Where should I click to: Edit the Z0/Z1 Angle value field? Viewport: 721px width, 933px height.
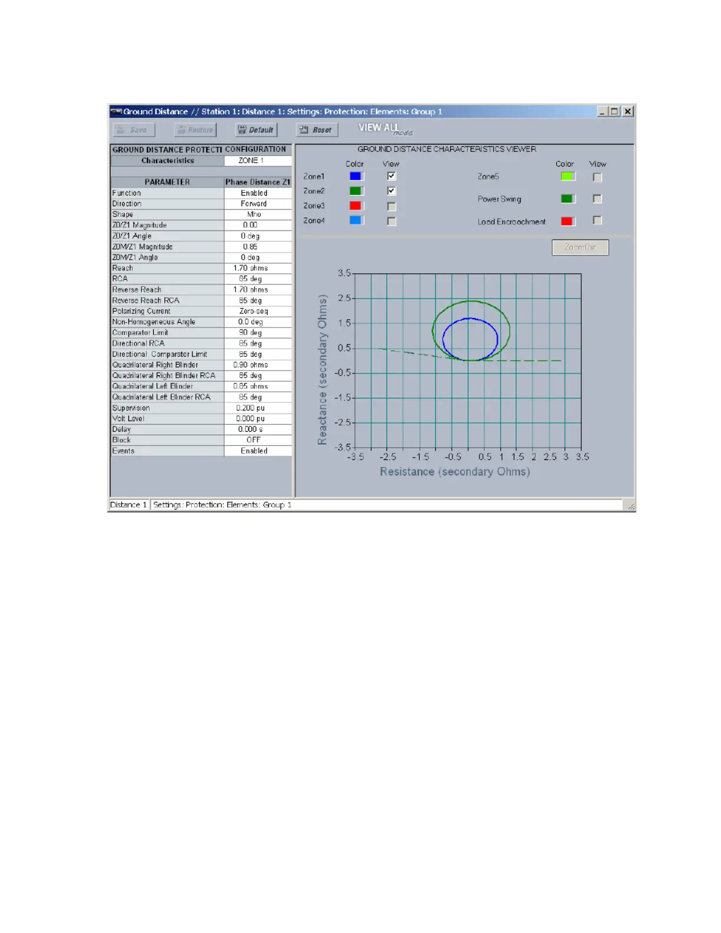(x=258, y=236)
